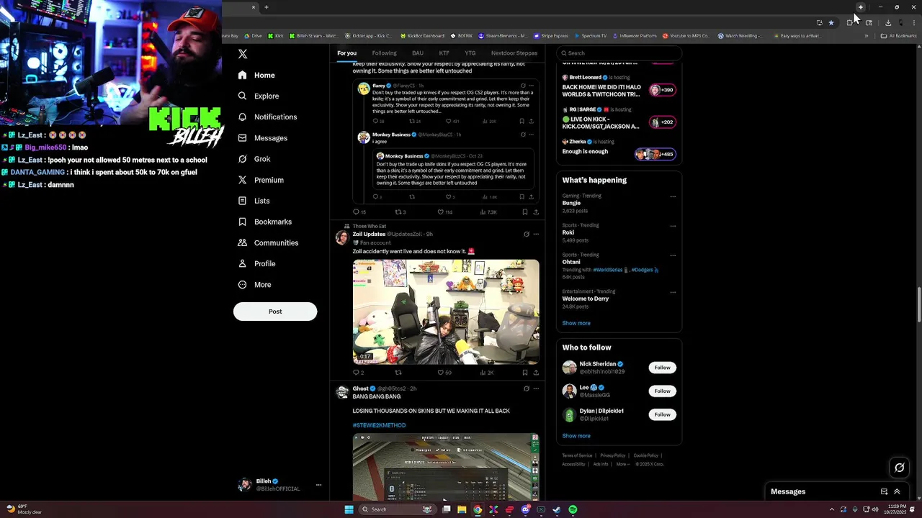Open Notifications page
Viewport: 922px width, 518px height.
[x=267, y=117]
